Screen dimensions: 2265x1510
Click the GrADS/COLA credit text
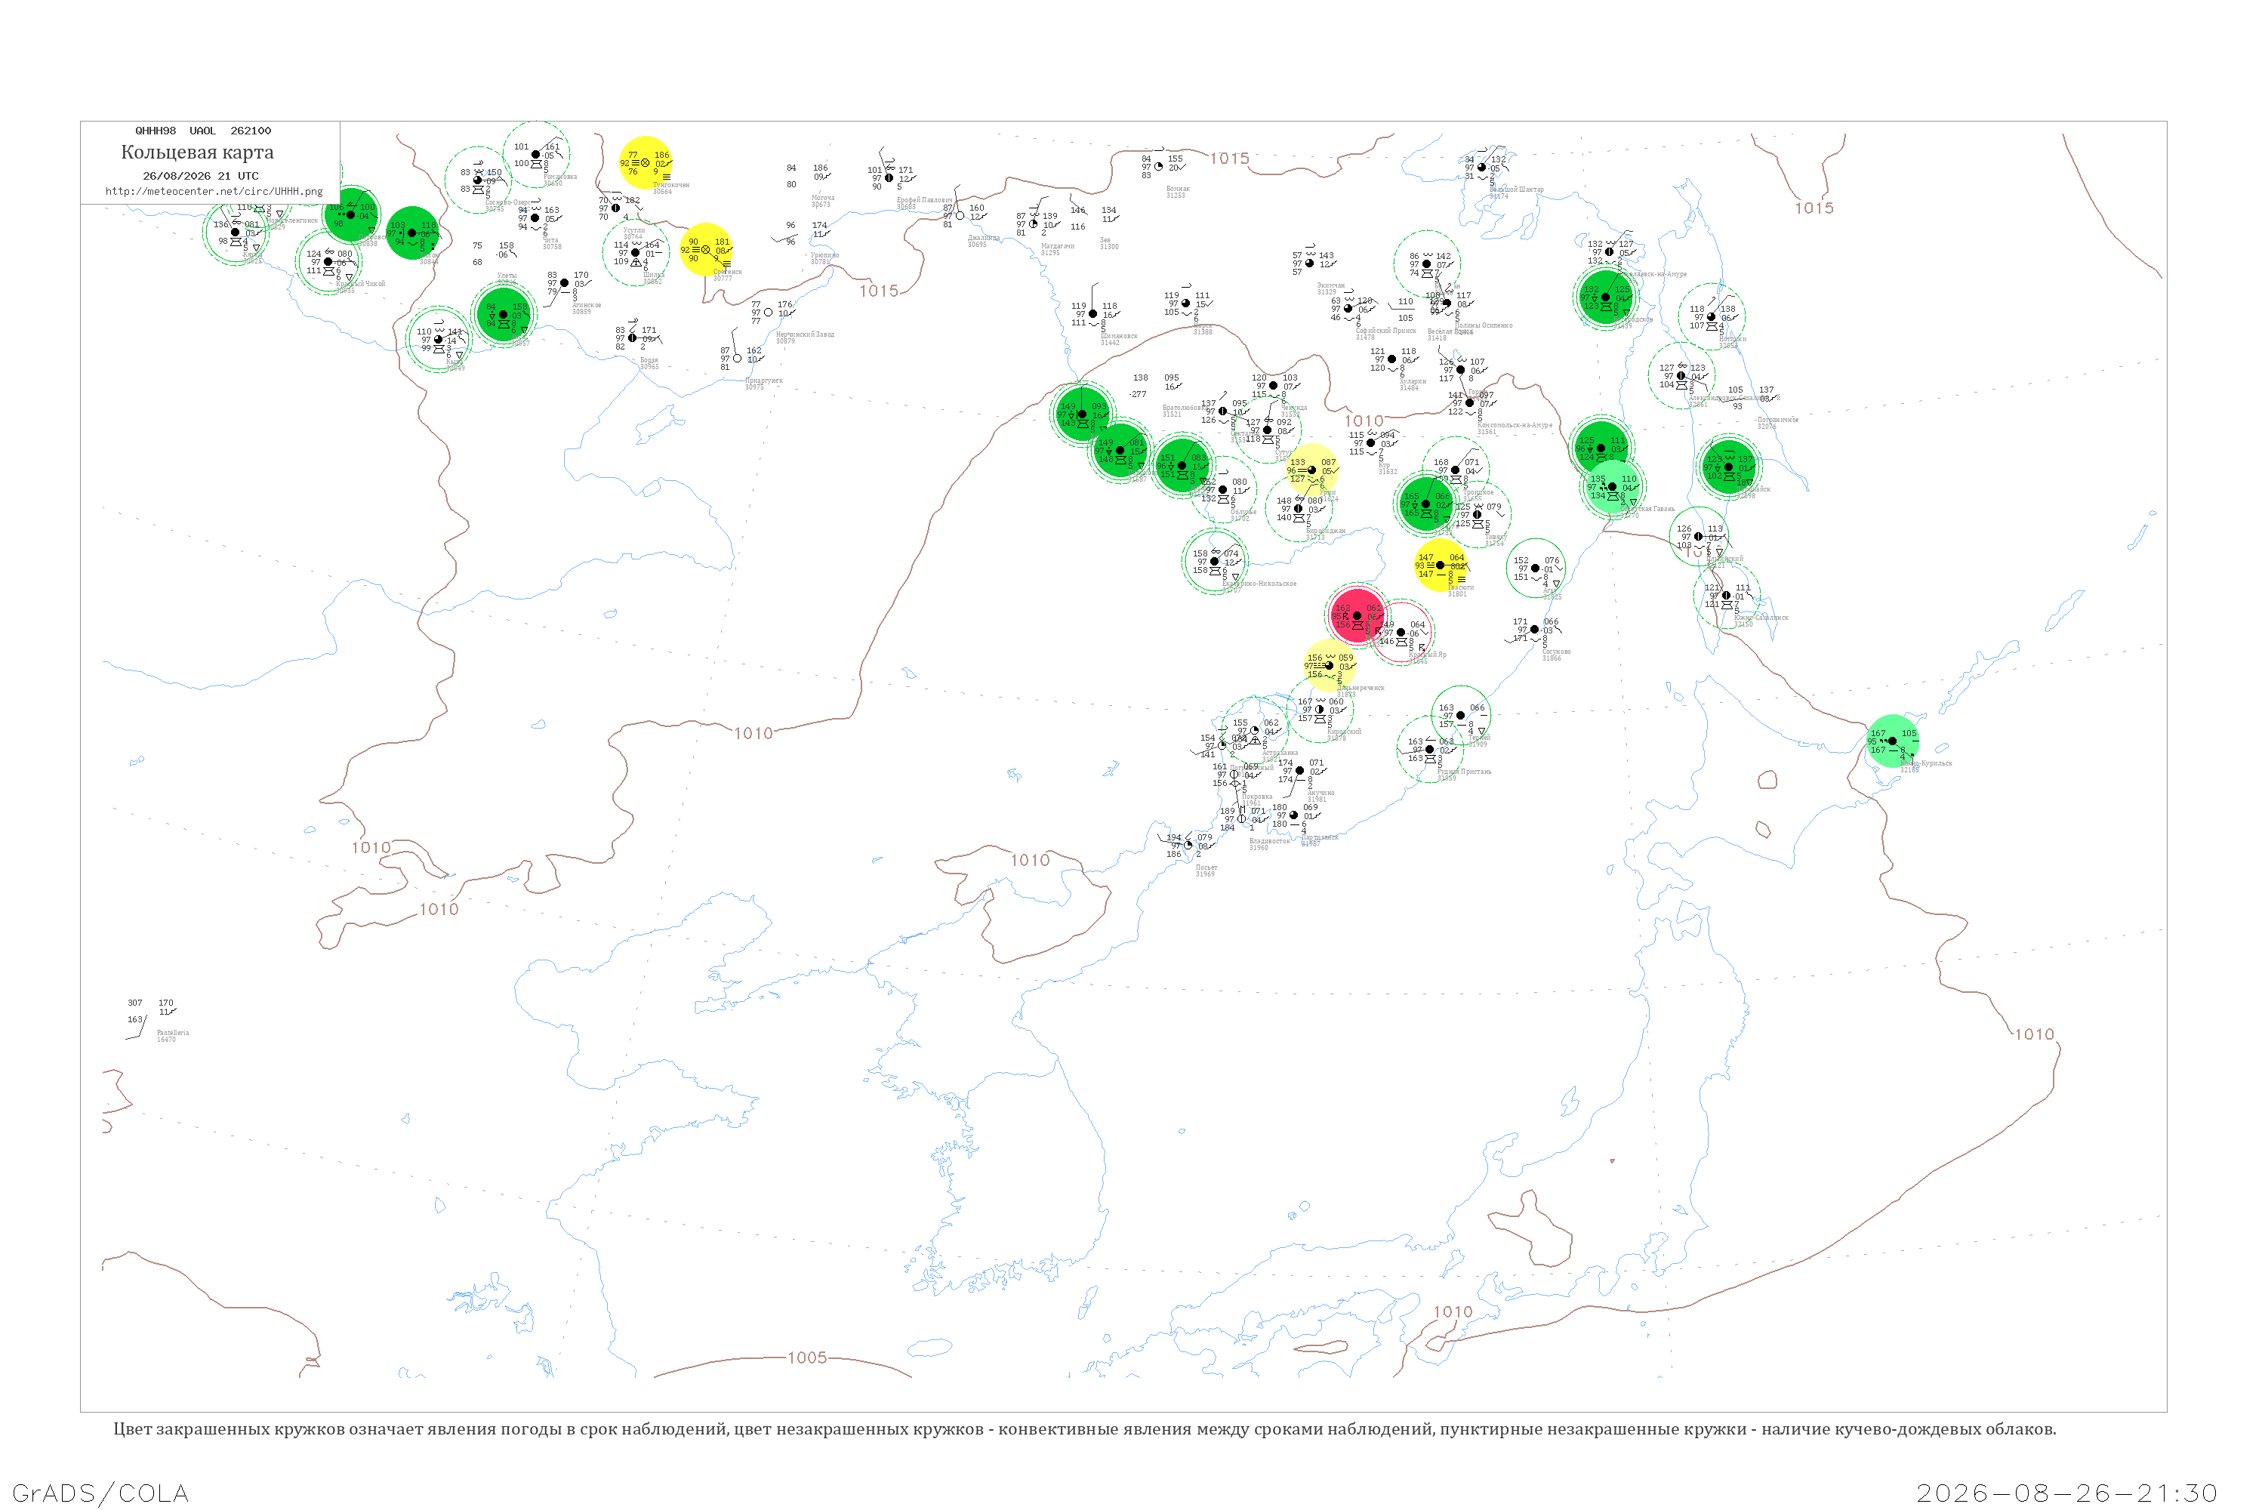click(x=100, y=1493)
